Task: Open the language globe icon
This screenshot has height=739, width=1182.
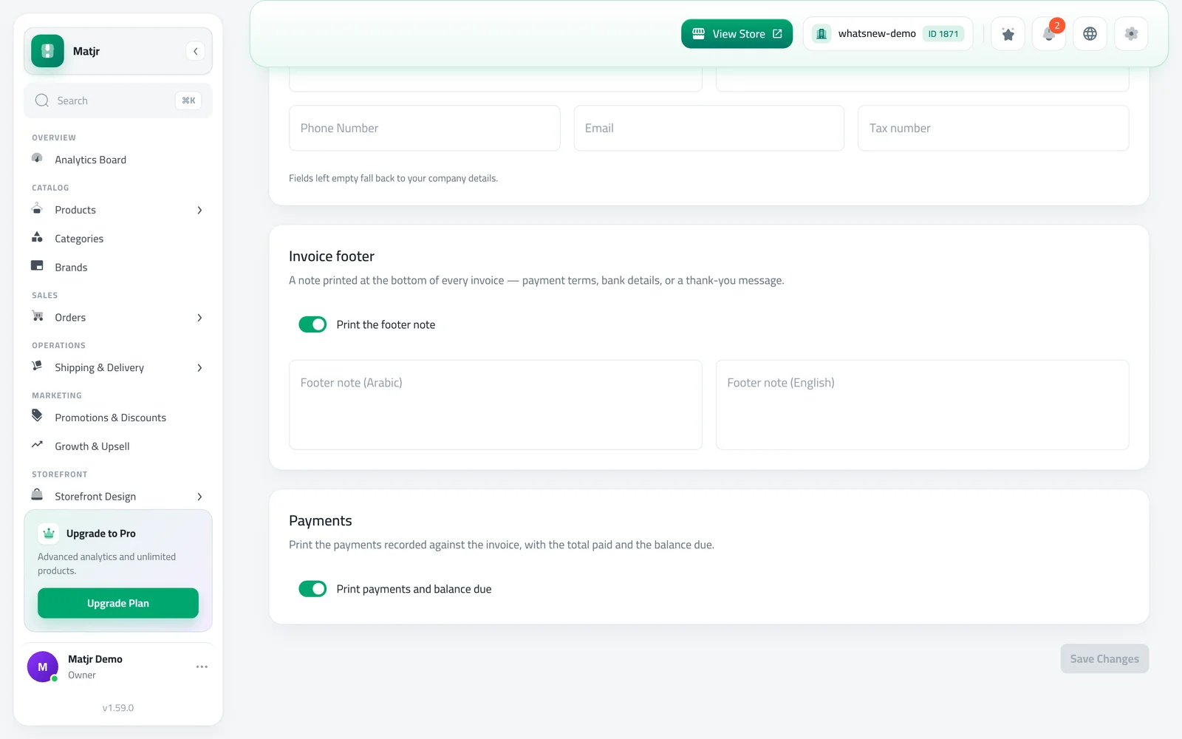Action: coord(1090,34)
